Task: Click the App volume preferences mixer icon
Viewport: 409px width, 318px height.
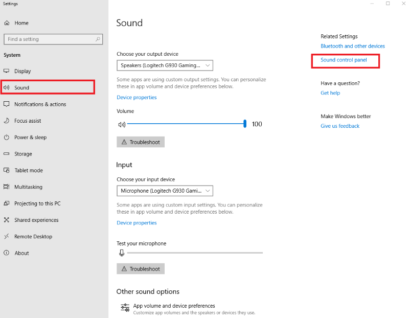Action: tap(125, 308)
